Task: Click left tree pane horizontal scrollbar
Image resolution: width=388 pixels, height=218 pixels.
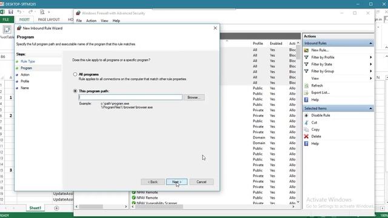Action: click(x=101, y=206)
